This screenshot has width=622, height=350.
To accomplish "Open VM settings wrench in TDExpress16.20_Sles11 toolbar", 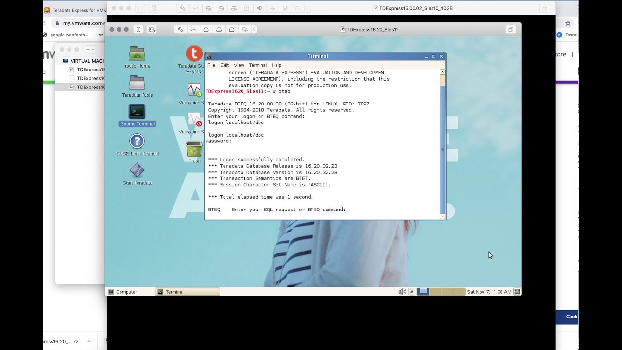I will tap(181, 30).
